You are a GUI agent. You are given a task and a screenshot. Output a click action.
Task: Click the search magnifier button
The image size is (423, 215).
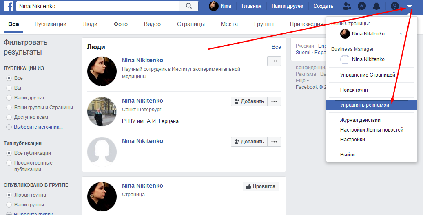[x=189, y=6]
